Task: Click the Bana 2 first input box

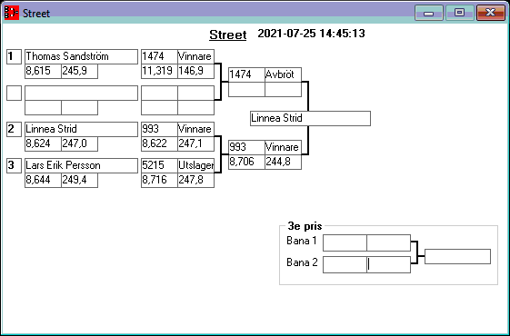Action: coord(345,264)
